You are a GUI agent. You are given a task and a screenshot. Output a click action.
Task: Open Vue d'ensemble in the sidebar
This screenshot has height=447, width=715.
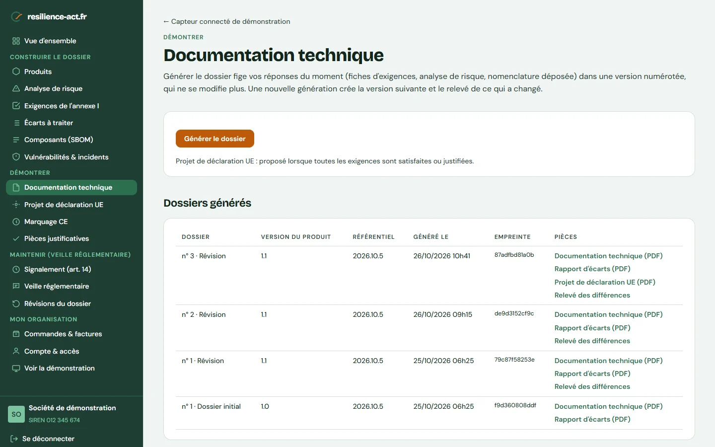point(71,41)
